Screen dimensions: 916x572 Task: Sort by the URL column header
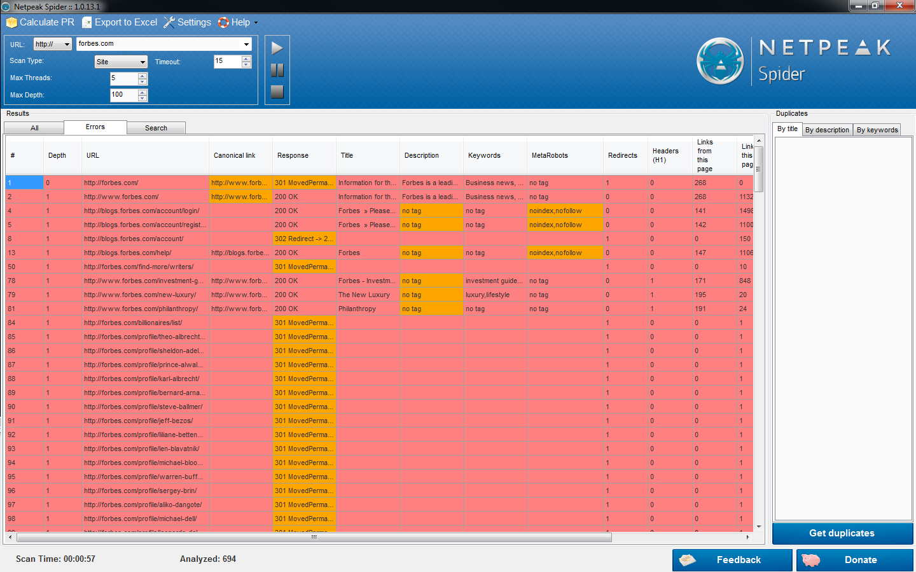(x=145, y=155)
